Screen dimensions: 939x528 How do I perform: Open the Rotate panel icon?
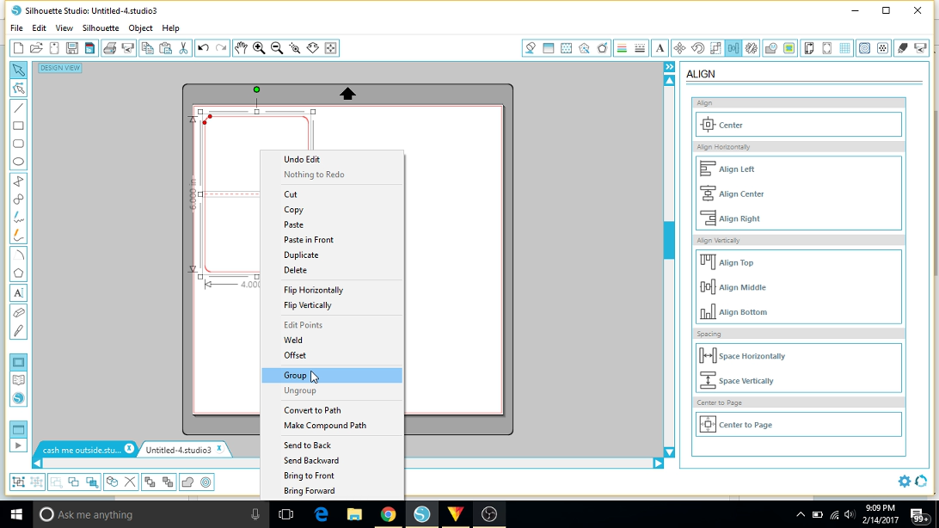tap(697, 48)
